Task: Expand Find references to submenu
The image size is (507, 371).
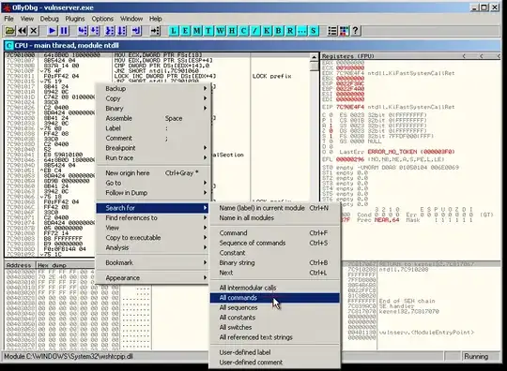Action: click(154, 217)
